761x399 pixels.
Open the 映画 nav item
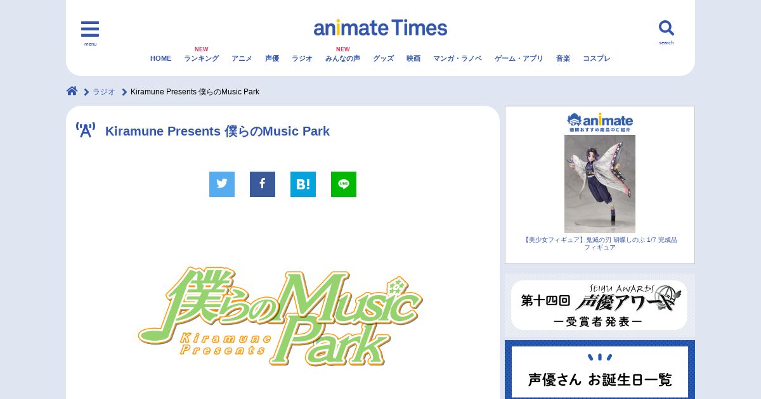tap(413, 58)
